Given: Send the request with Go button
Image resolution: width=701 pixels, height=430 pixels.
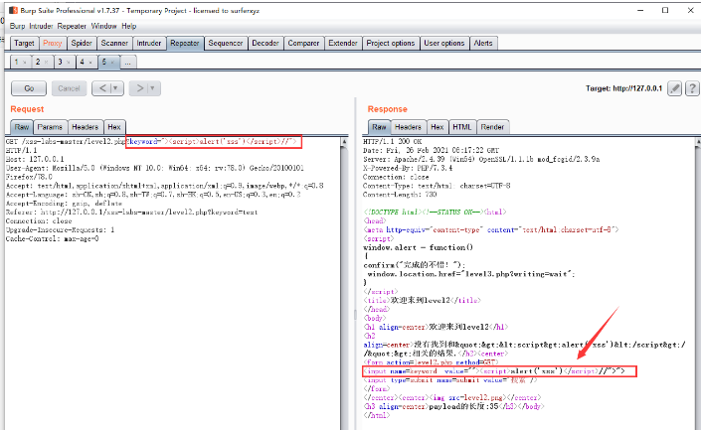Looking at the screenshot, I should [29, 88].
